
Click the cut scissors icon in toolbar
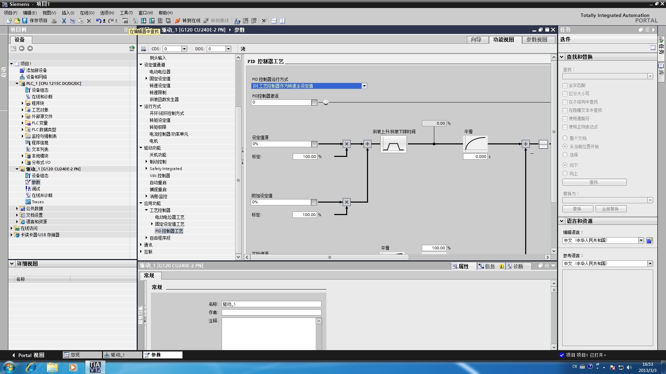click(64, 21)
